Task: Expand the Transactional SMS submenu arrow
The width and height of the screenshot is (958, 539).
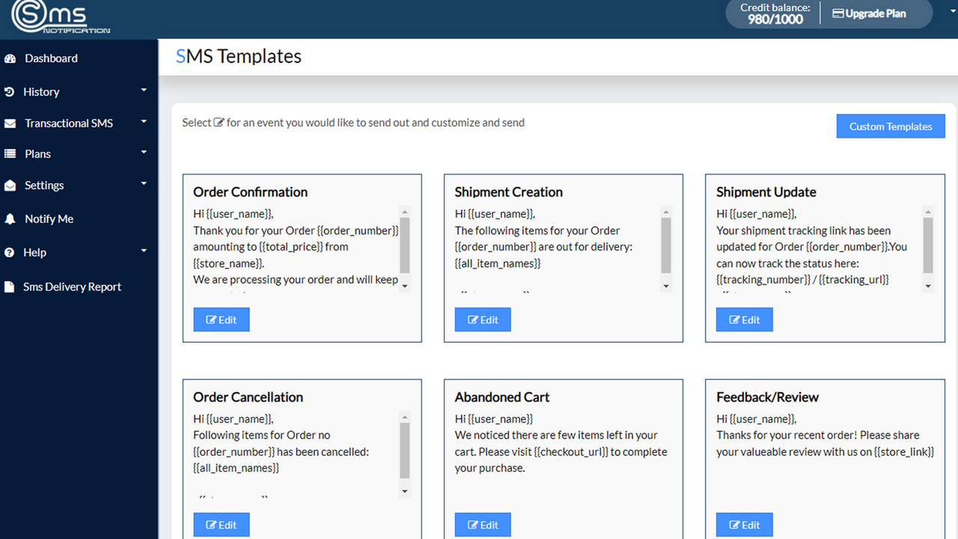Action: click(x=144, y=122)
